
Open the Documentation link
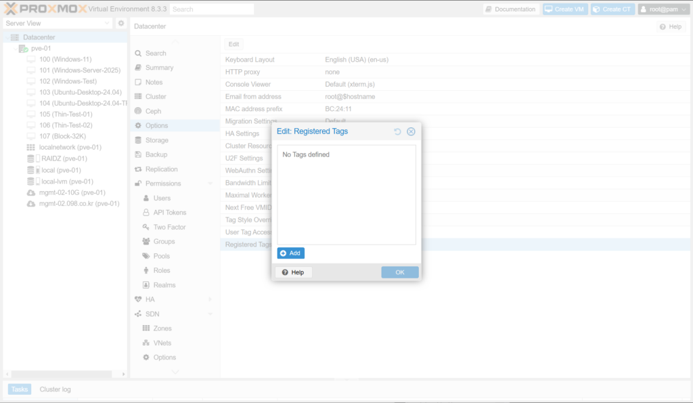pyautogui.click(x=511, y=9)
